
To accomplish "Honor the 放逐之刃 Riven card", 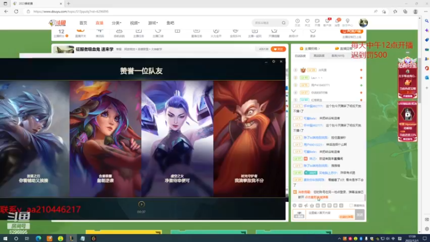I will pos(34,139).
